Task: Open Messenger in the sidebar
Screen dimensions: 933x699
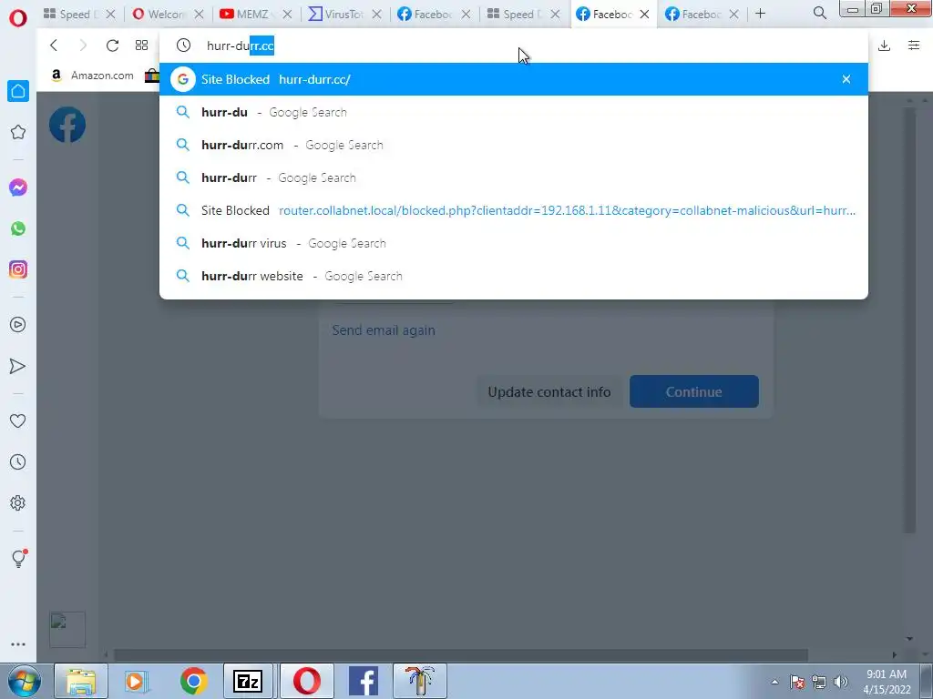Action: tap(18, 187)
